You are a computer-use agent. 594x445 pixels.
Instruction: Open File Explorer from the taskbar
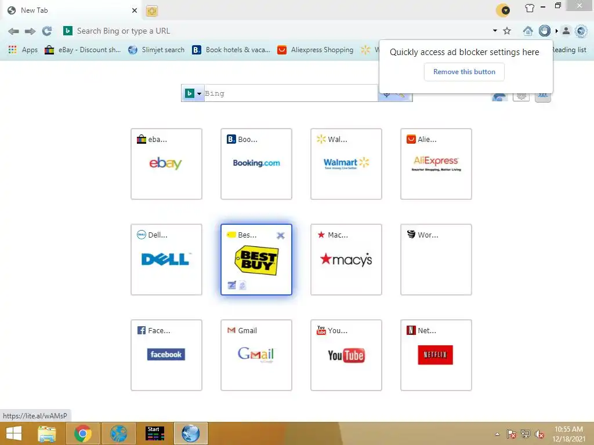[47, 433]
